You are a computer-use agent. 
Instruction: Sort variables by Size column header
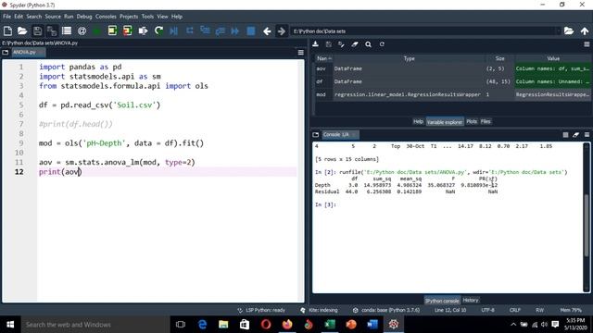[500, 58]
